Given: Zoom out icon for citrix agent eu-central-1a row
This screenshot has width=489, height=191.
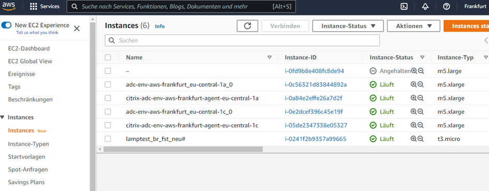Looking at the screenshot, I should [x=420, y=98].
